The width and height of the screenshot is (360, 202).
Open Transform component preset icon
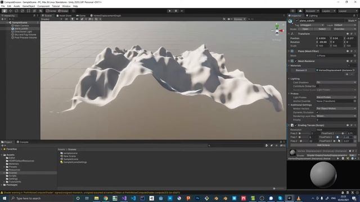[351, 34]
